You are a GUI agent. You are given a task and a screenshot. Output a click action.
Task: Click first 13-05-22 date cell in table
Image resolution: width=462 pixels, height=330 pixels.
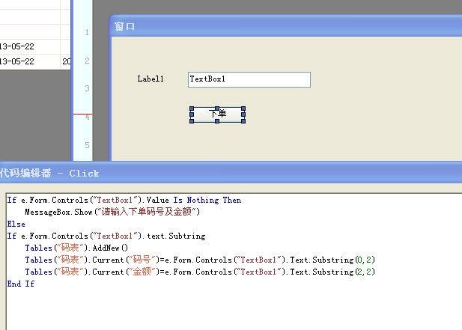coord(30,46)
